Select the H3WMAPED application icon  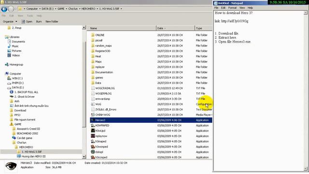[x=93, y=126]
